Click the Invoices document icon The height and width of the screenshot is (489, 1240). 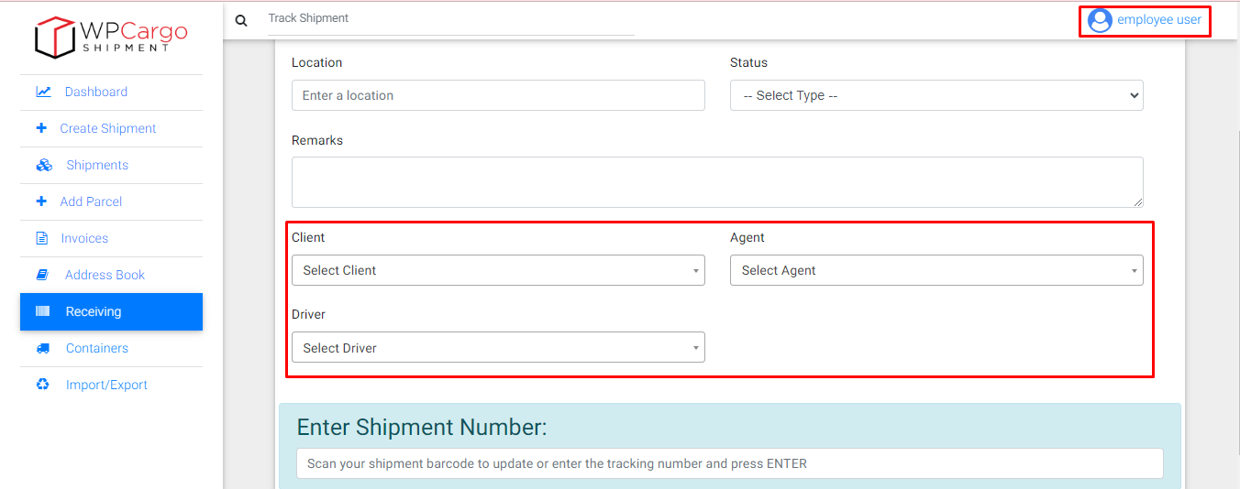pyautogui.click(x=41, y=238)
